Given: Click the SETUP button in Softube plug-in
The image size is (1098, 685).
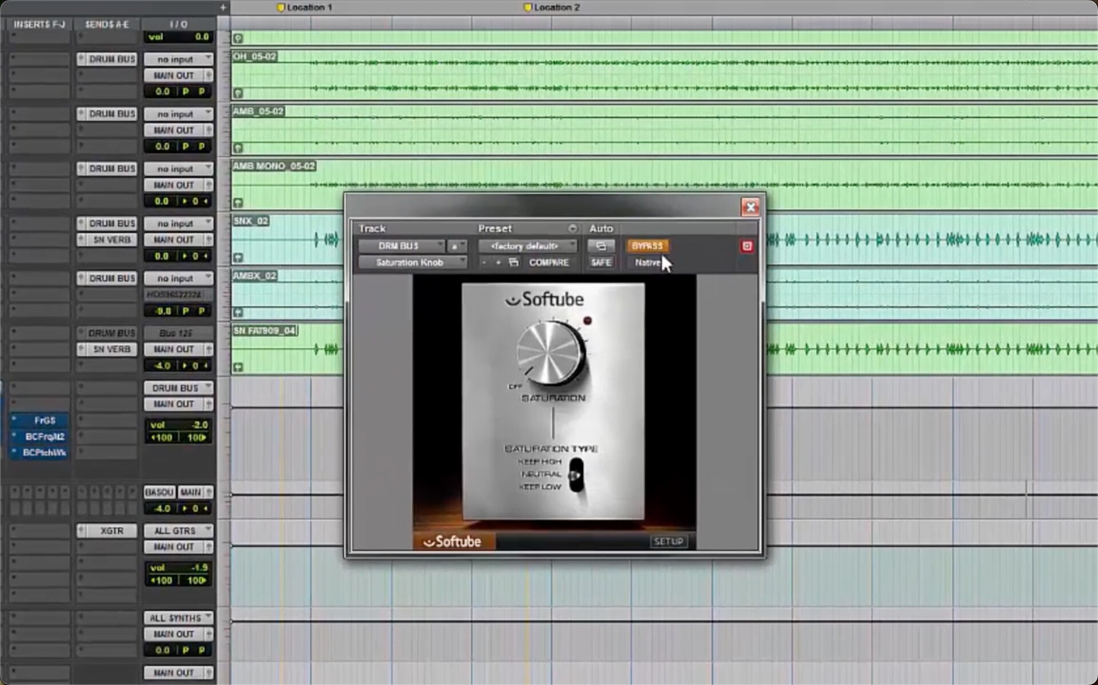Looking at the screenshot, I should [x=668, y=541].
